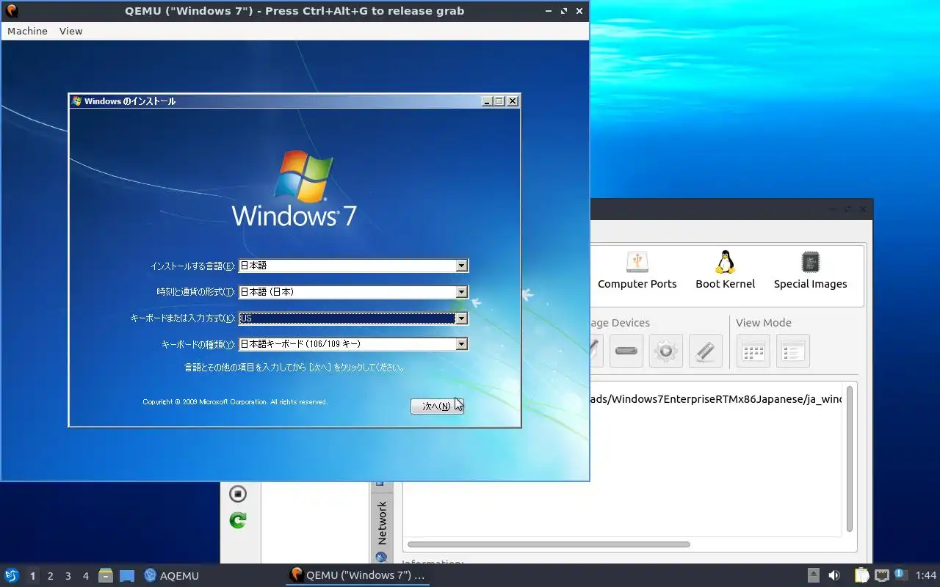The width and height of the screenshot is (940, 587).
Task: Open the Computer Ports section in AQEMU
Action: click(x=637, y=270)
